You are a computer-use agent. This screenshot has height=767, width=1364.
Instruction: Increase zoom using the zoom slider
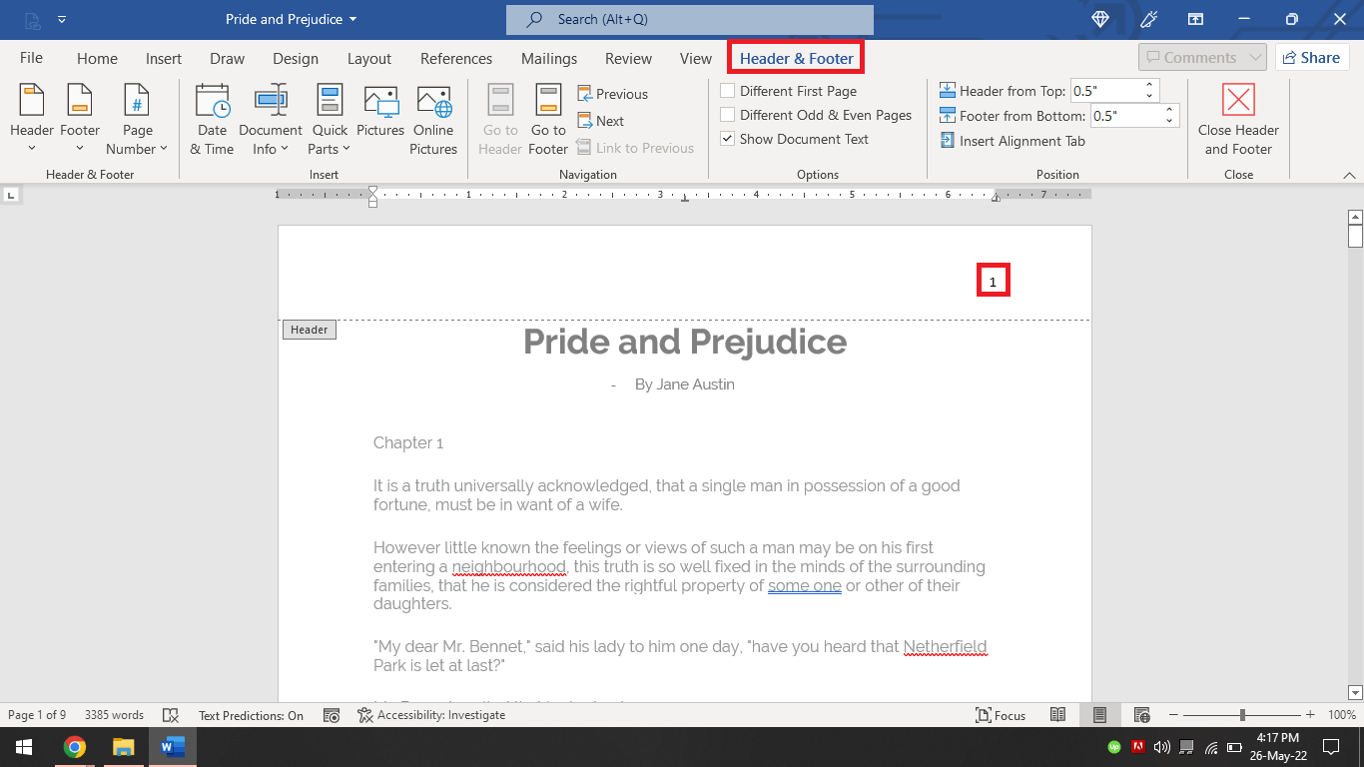[1308, 715]
